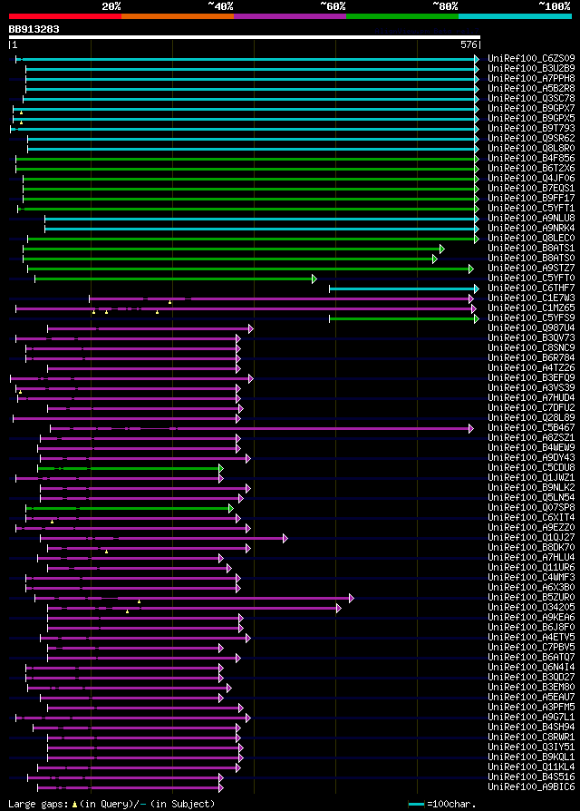Click arrowhead ending the UniRef100_C5B467 alignment
Image resolution: width=580 pixels, height=811 pixels.
pyautogui.click(x=471, y=429)
